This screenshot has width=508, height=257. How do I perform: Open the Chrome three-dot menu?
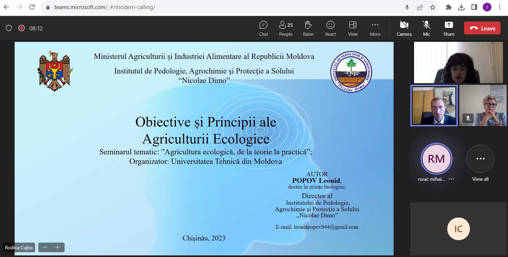[x=500, y=7]
